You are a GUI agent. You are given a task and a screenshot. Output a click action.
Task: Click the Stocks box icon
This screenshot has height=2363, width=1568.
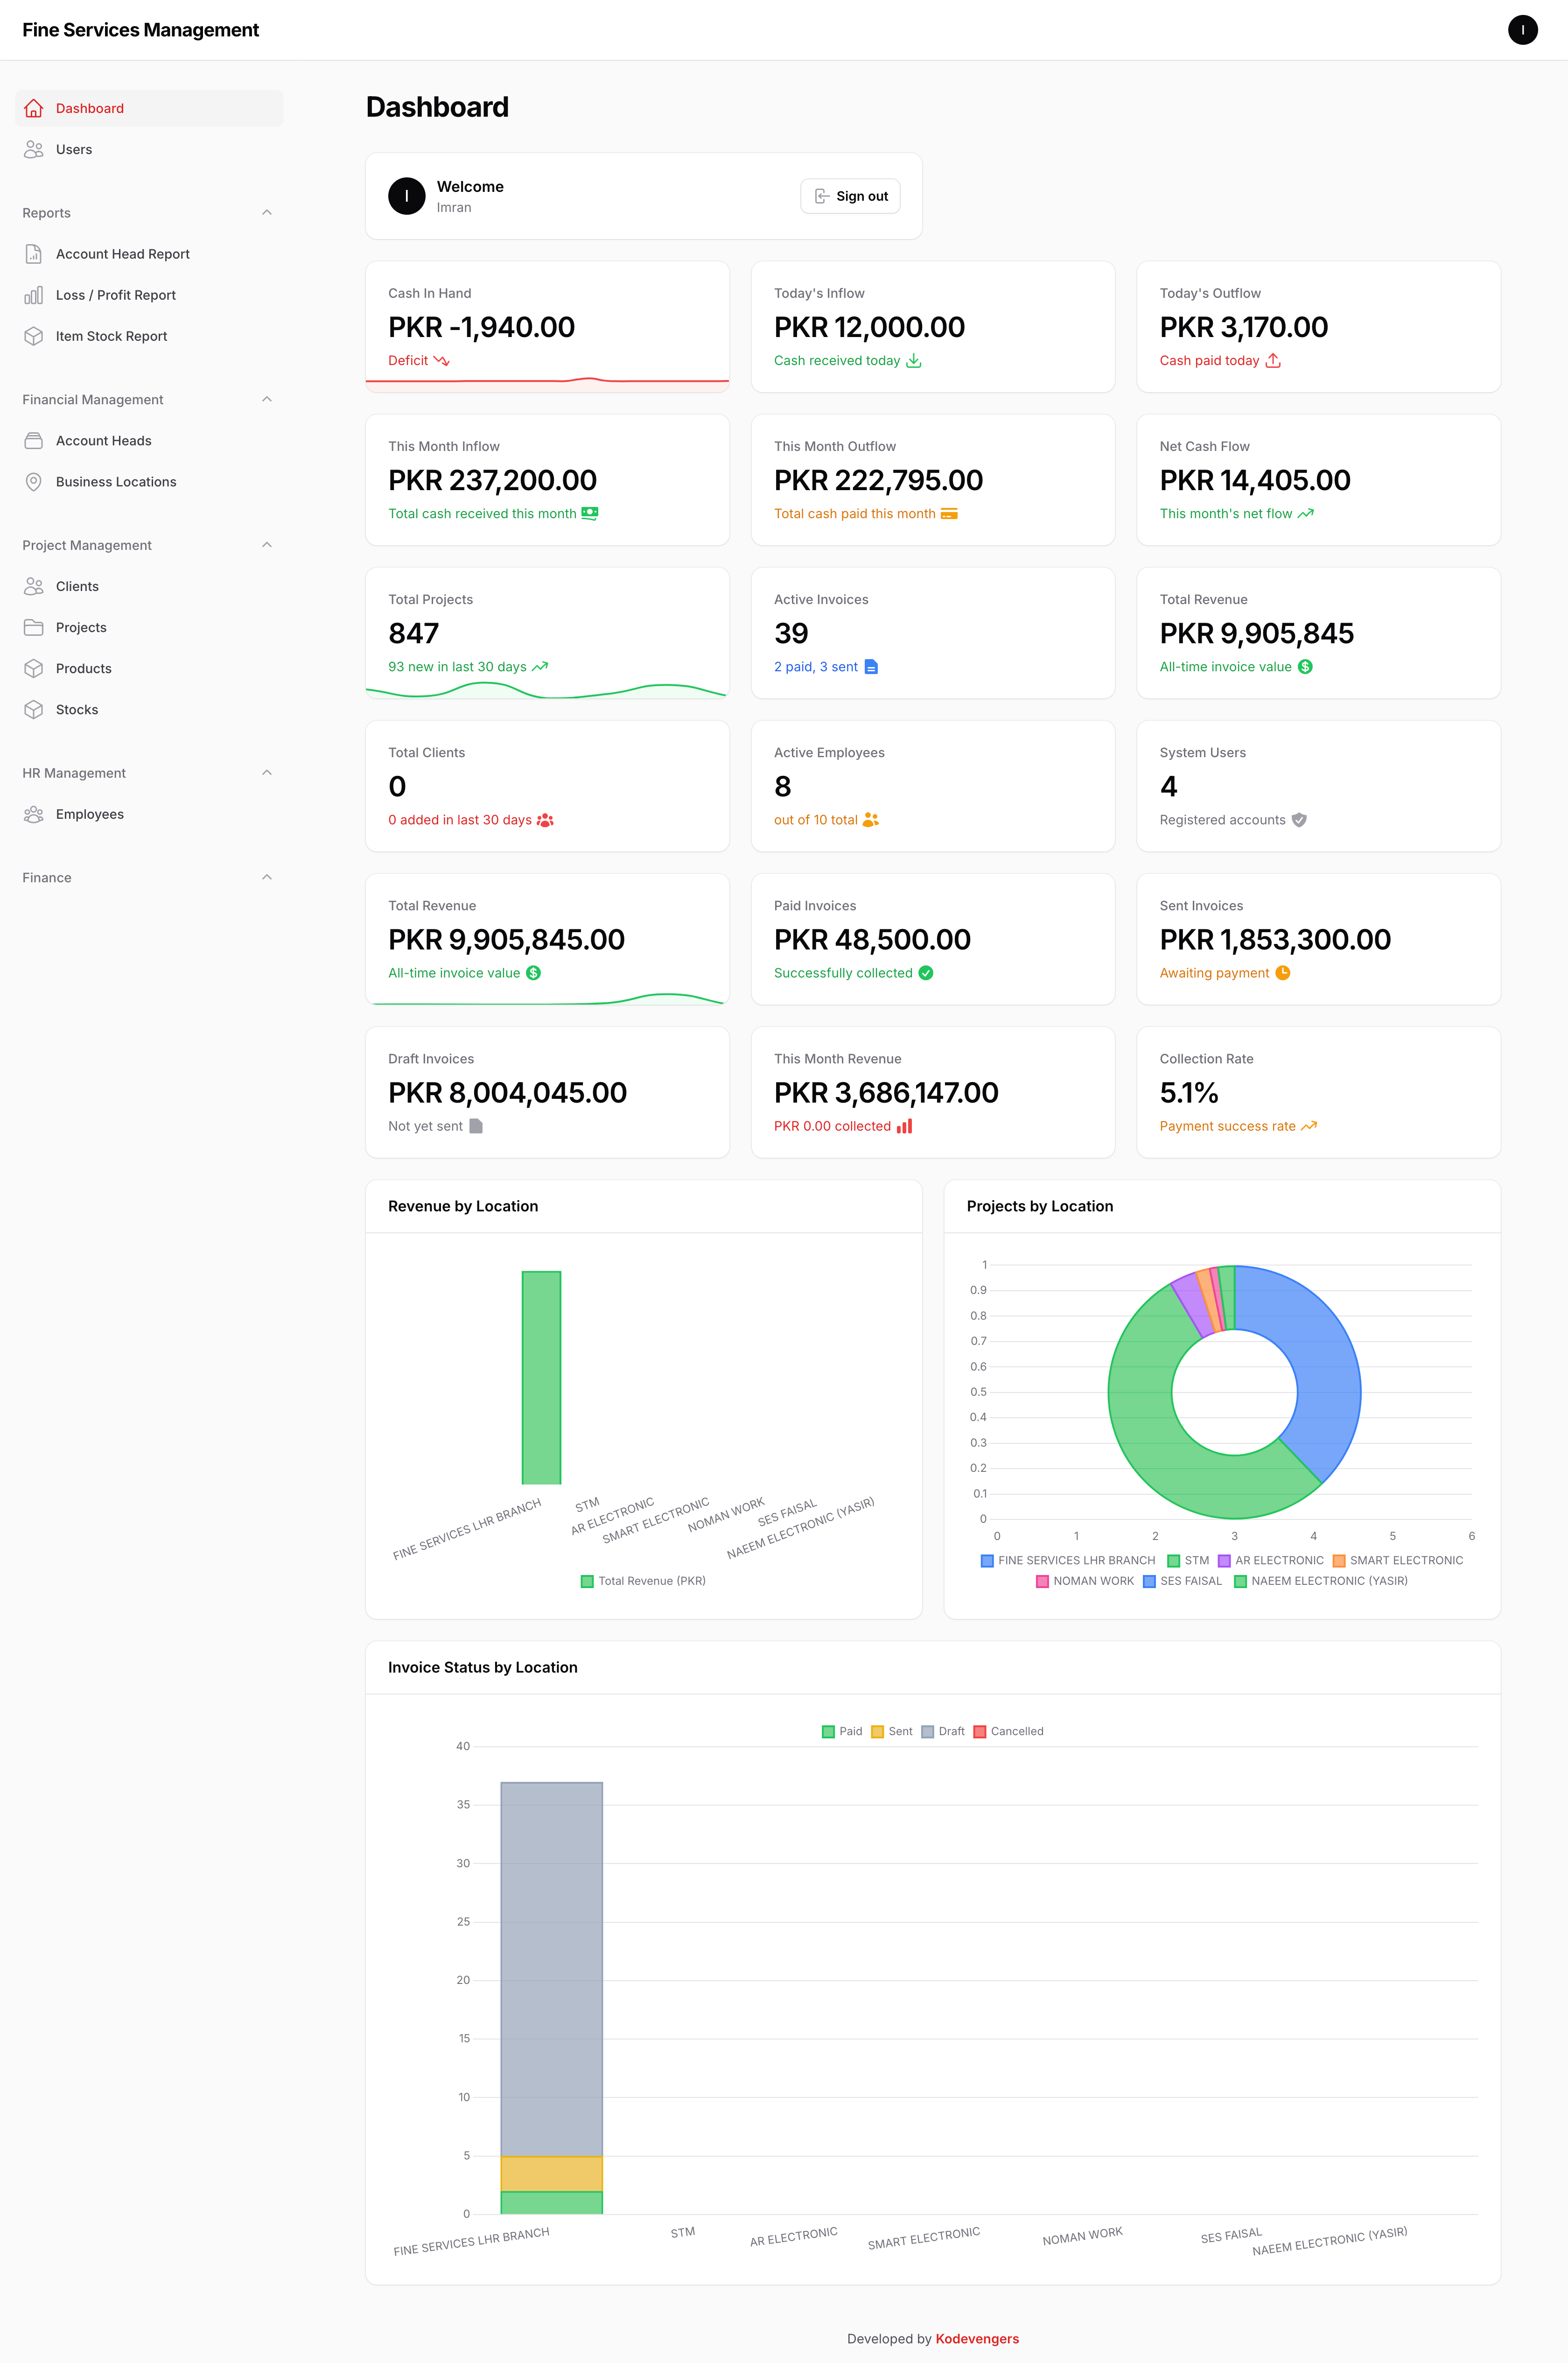(x=33, y=709)
